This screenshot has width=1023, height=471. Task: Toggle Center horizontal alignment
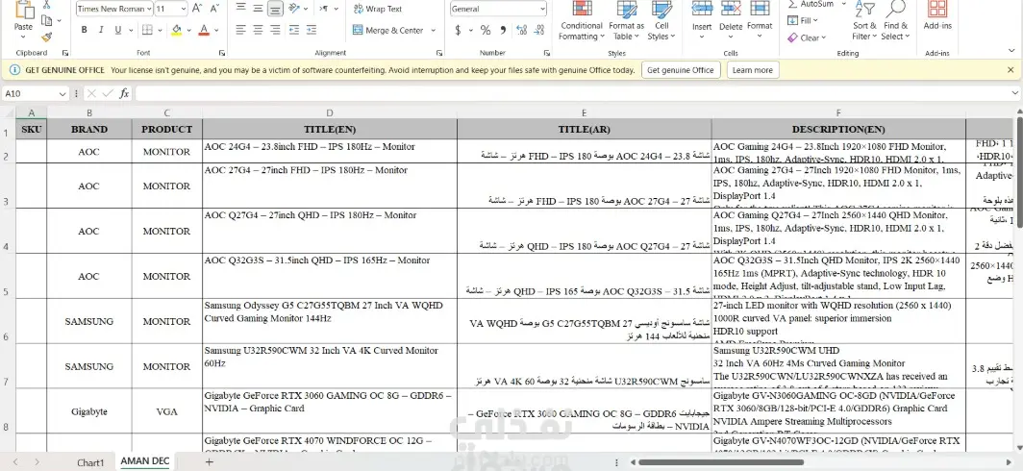pos(259,30)
